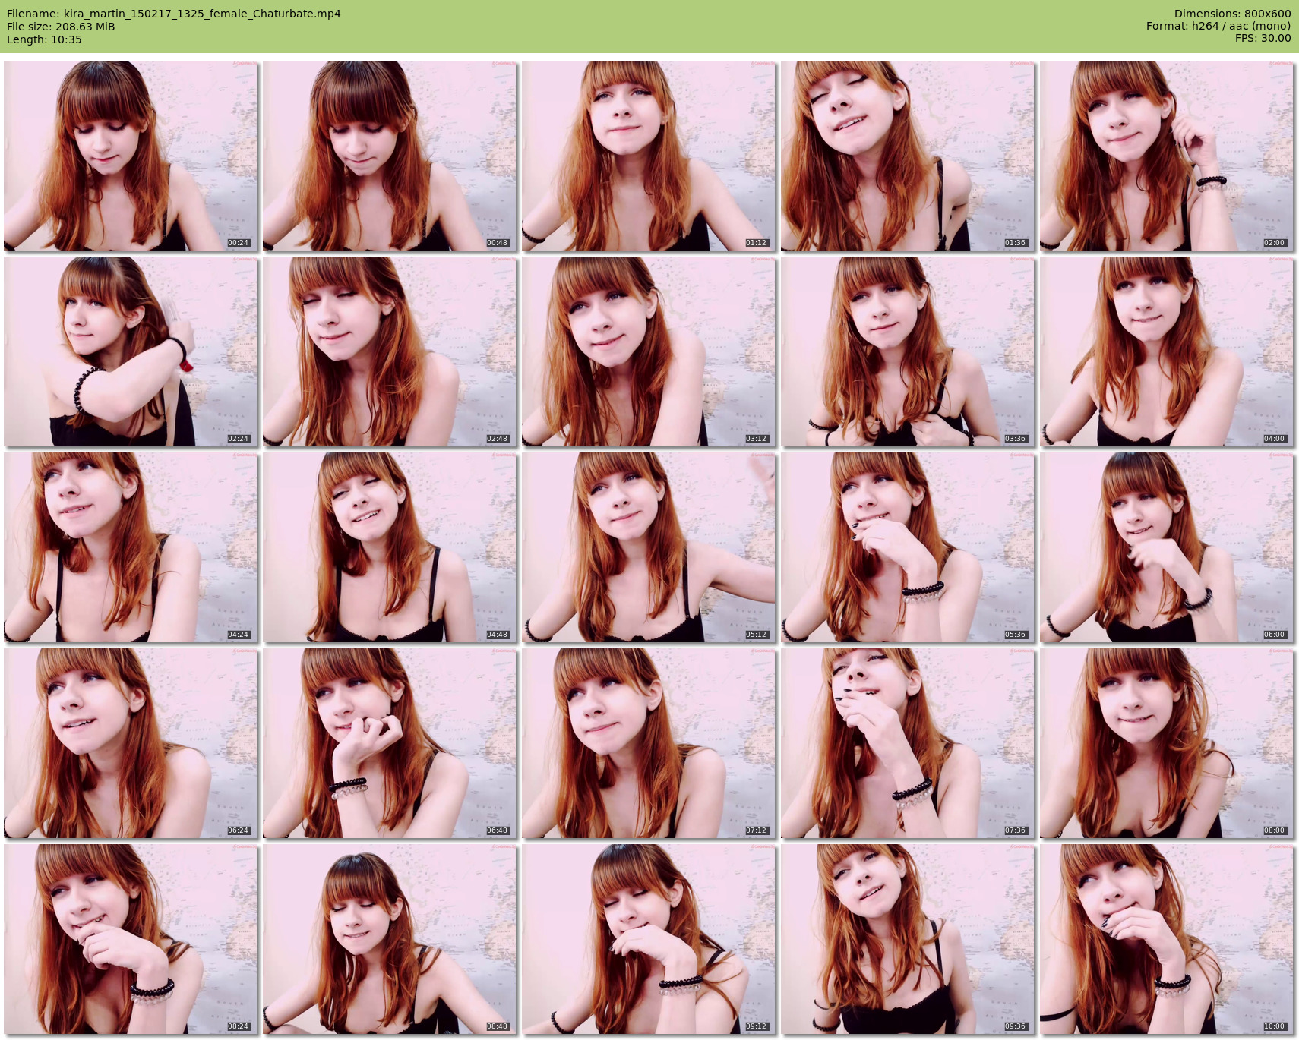Click the 00:48 timestamp label
1299x1040 pixels.
498,243
